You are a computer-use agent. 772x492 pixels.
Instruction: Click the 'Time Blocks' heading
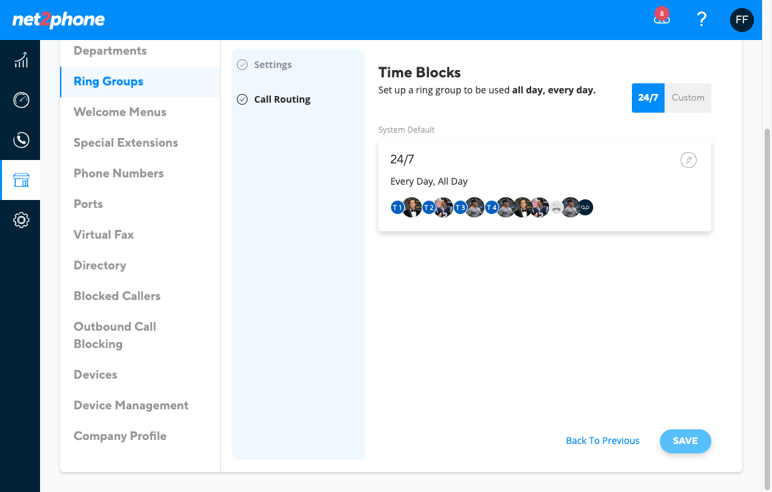420,73
